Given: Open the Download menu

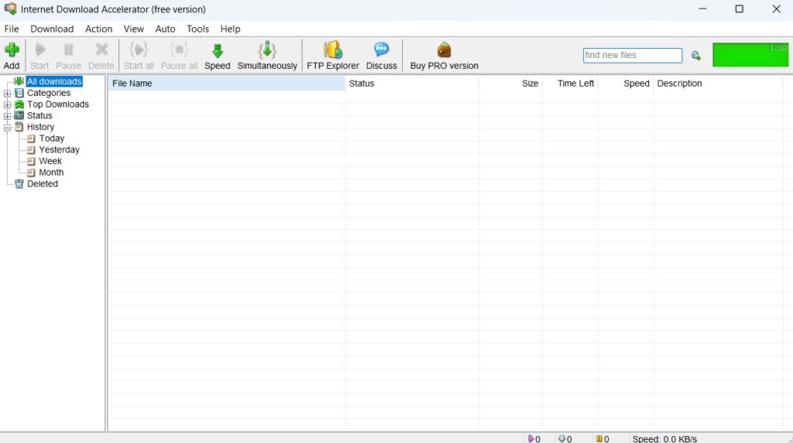Looking at the screenshot, I should [x=52, y=29].
